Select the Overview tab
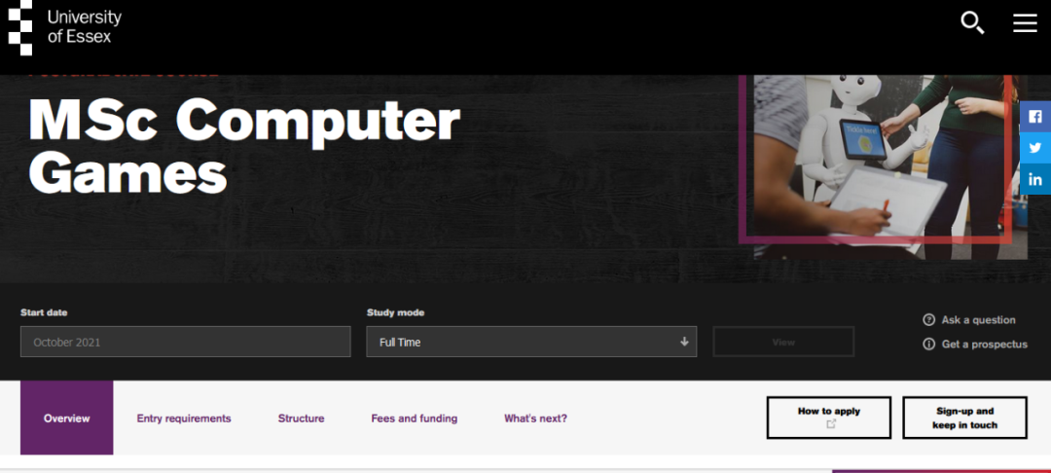The height and width of the screenshot is (473, 1051). [66, 418]
